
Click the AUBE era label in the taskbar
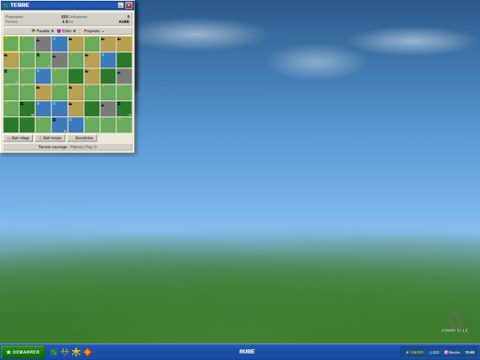point(247,351)
